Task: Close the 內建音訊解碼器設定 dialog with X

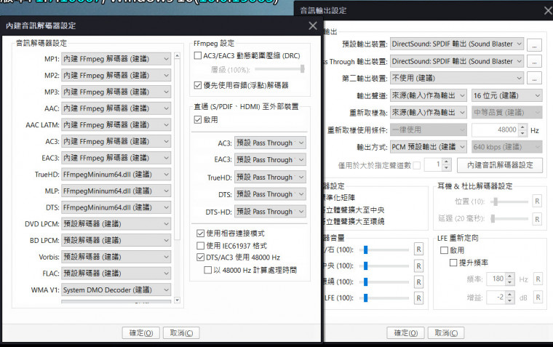Action: pos(312,25)
